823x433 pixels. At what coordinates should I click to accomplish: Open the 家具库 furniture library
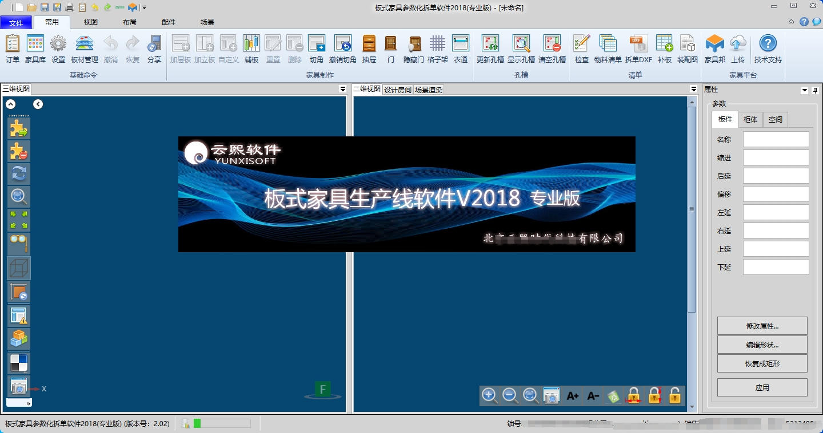click(x=35, y=48)
